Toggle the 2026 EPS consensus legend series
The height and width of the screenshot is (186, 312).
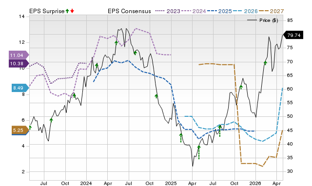coord(245,11)
